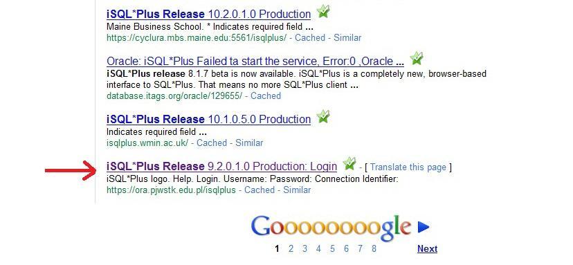Click the Next link in pagination

point(427,249)
